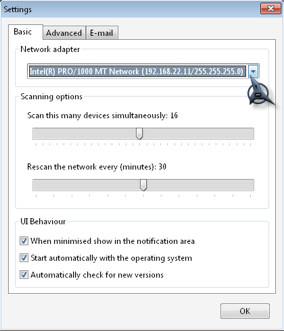Click the 'Automatically check for new versions' label
This screenshot has width=284, height=331.
(x=97, y=275)
